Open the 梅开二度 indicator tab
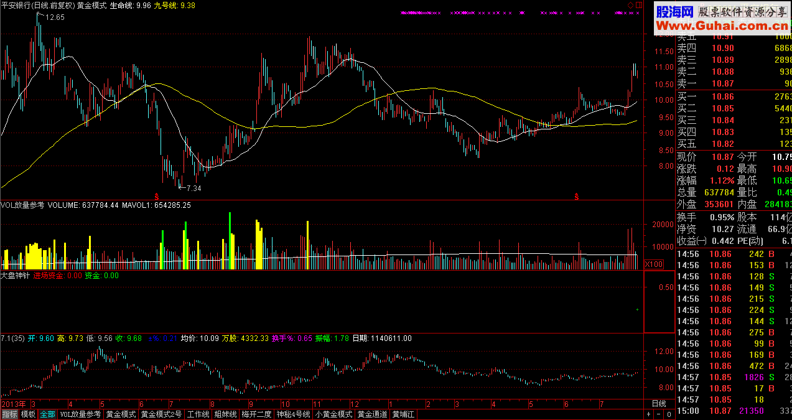This screenshot has height=420, width=792. pyautogui.click(x=257, y=414)
